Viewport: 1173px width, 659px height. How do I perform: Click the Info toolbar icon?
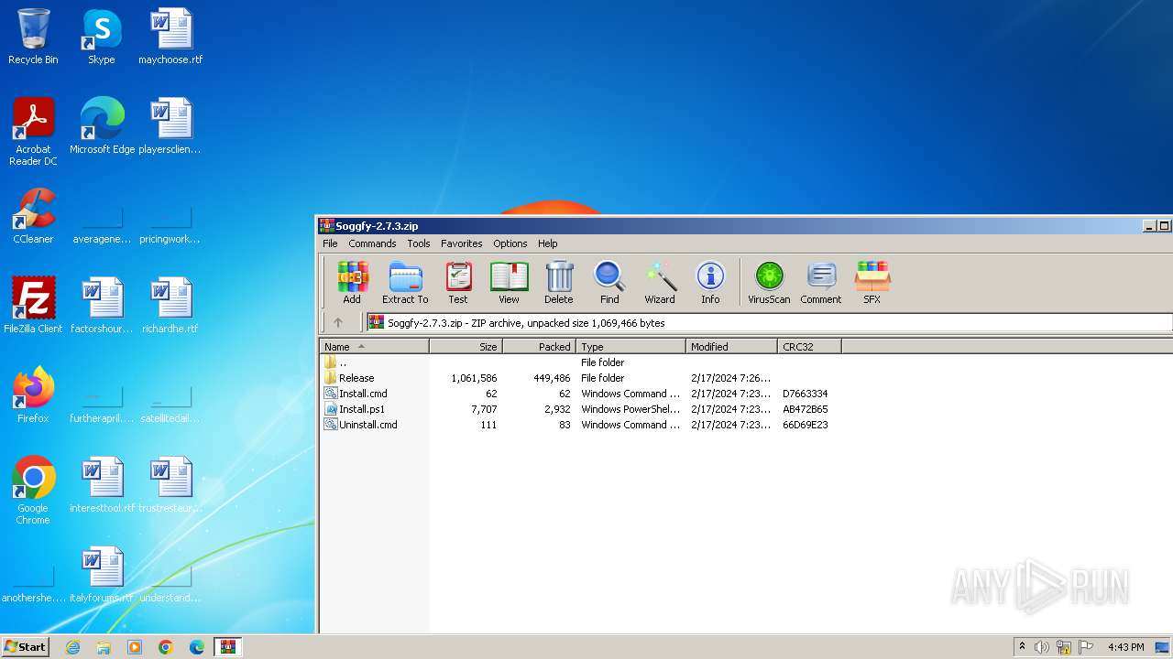[x=710, y=282]
